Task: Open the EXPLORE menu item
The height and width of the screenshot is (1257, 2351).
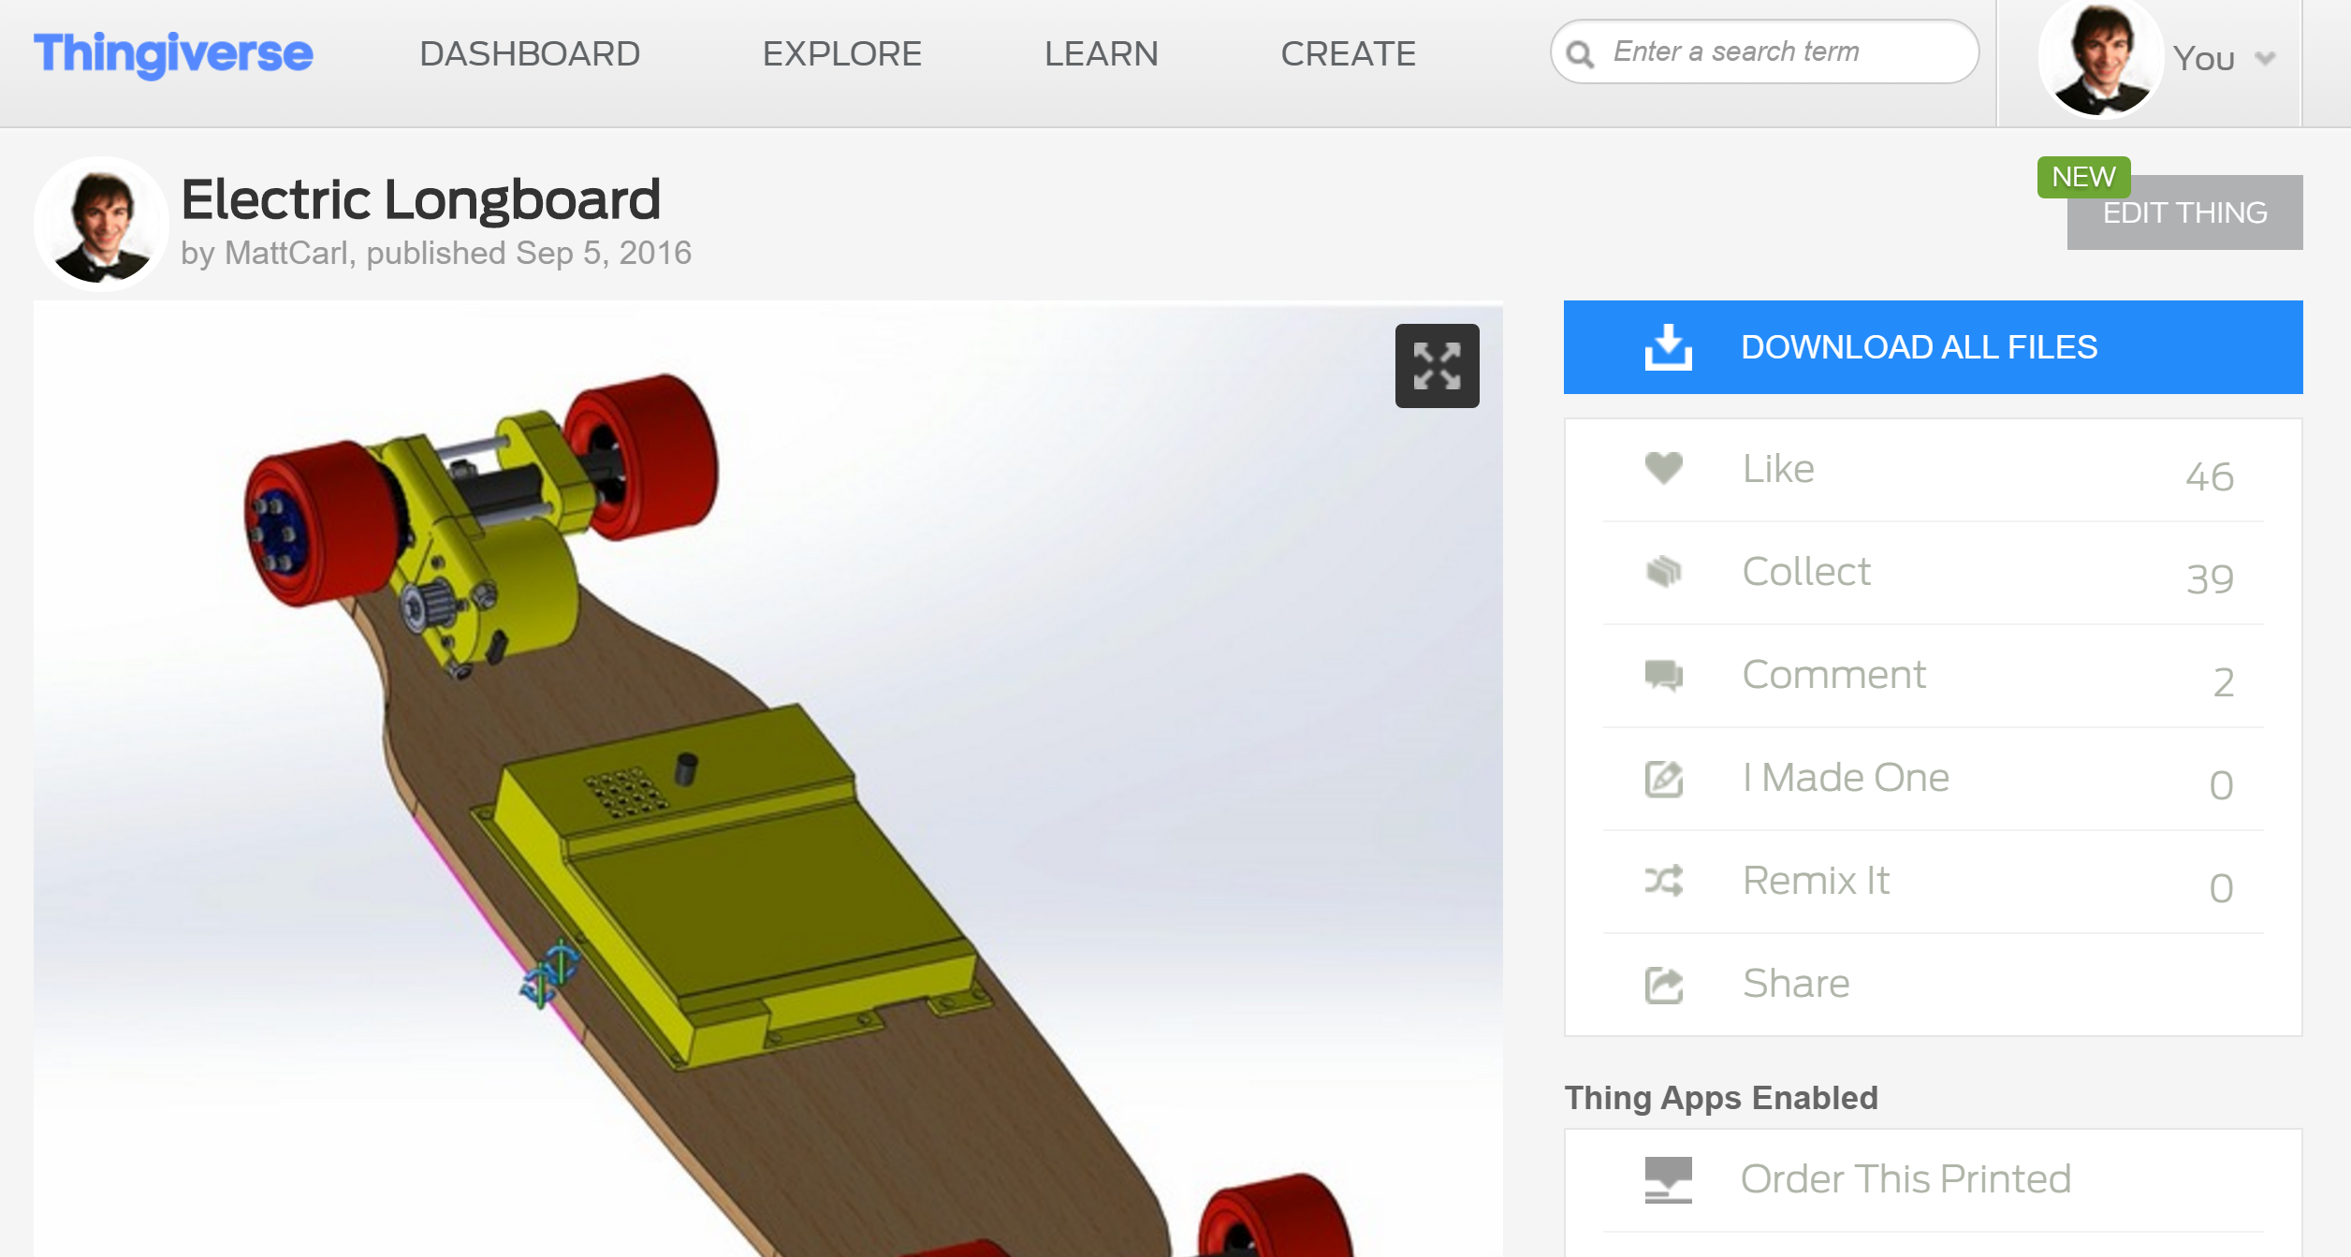Action: point(842,54)
